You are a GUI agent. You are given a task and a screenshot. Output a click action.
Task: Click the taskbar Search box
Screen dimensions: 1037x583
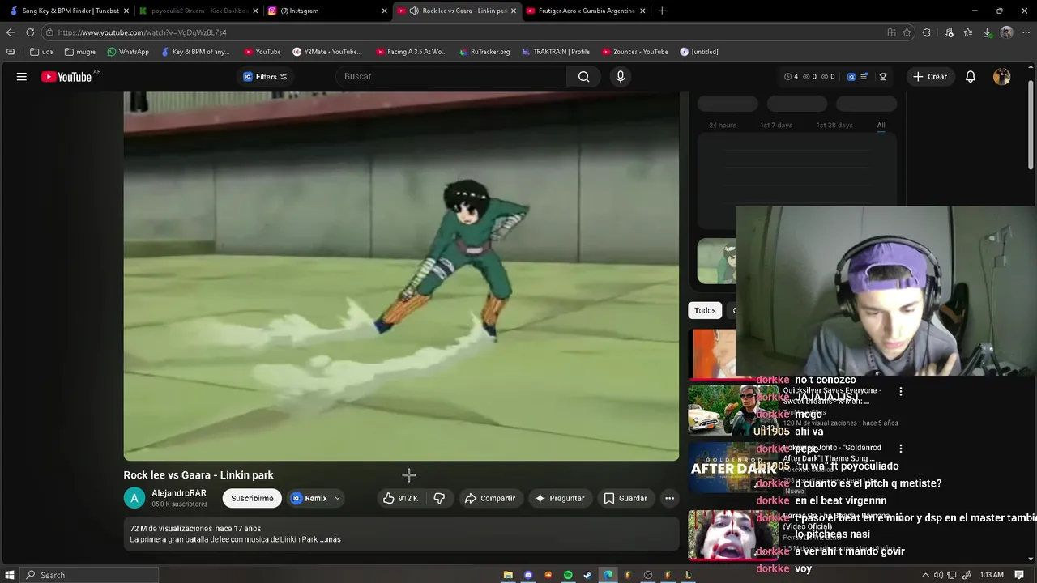[89, 575]
